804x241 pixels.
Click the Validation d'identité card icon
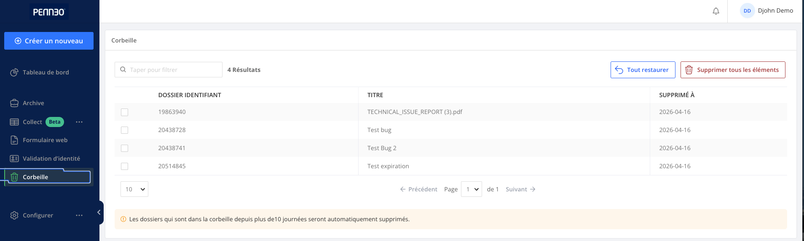click(14, 159)
